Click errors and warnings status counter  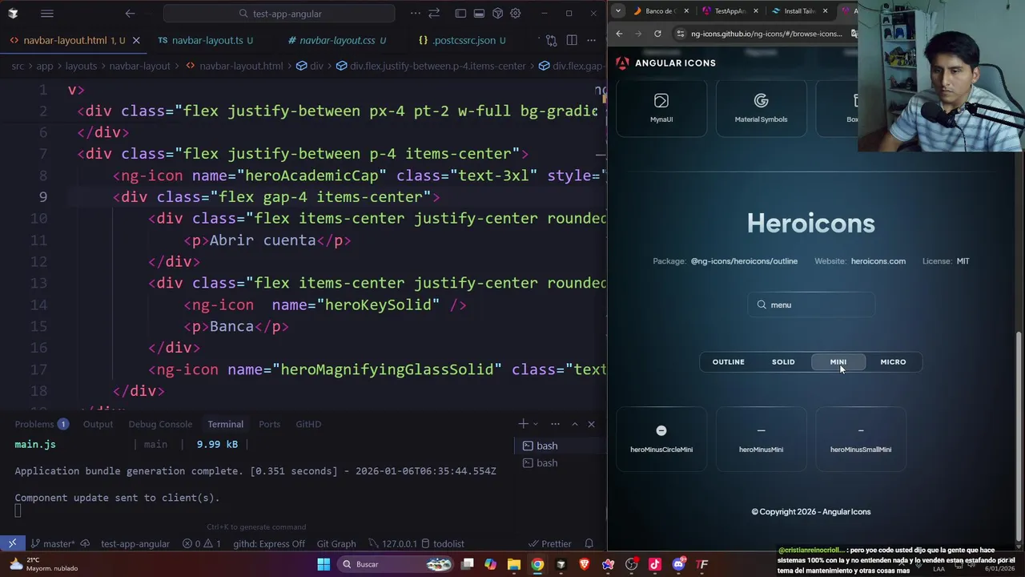(x=202, y=543)
